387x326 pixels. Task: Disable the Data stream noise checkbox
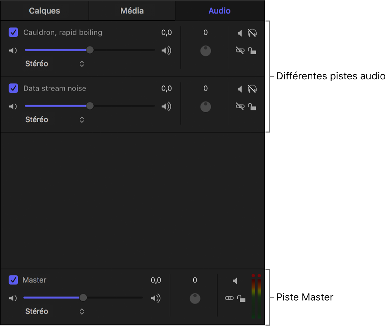point(13,88)
